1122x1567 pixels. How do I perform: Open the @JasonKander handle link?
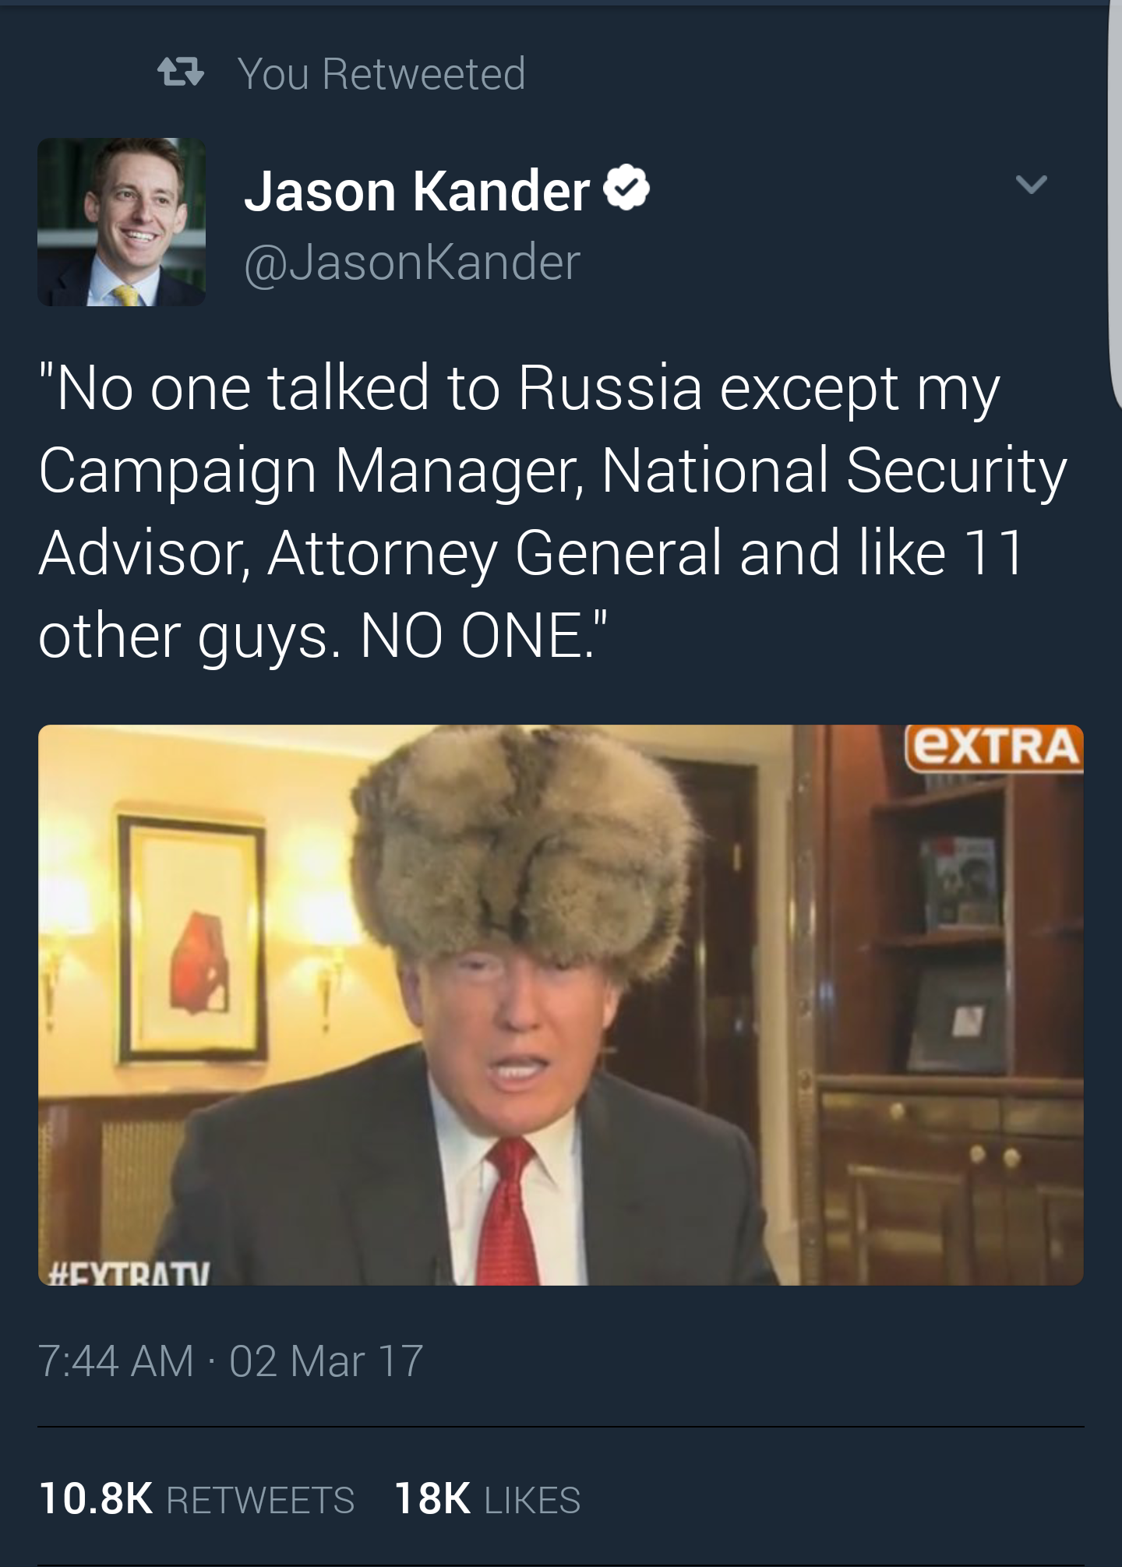[412, 262]
